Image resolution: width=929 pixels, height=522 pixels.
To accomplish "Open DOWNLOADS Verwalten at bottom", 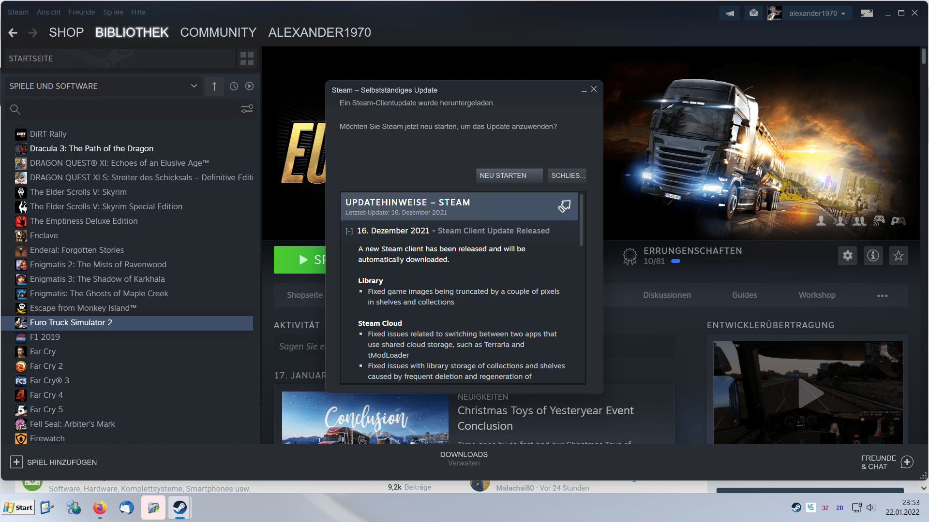I will pyautogui.click(x=464, y=458).
